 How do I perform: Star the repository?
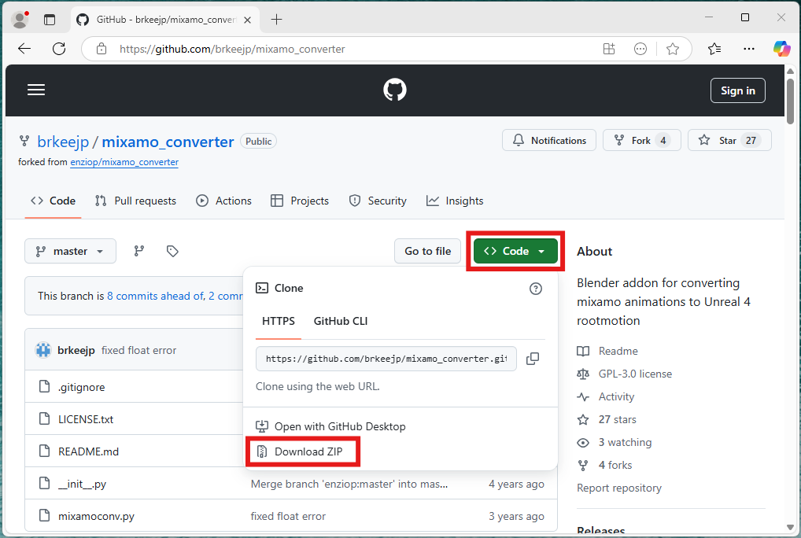pyautogui.click(x=729, y=140)
